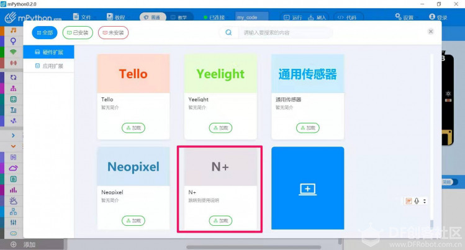
Task: Load the Neopixel extension
Action: (x=133, y=221)
